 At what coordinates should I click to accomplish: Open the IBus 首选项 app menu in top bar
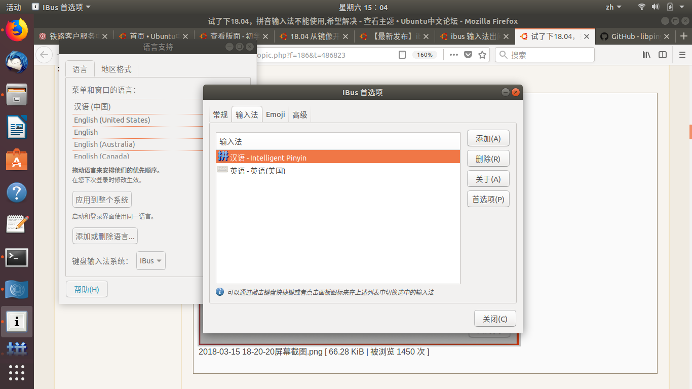(61, 7)
